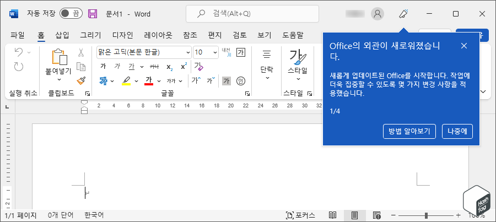This screenshot has height=222, width=496.
Task: Open the Undo history dropdown
Action: tap(29, 52)
